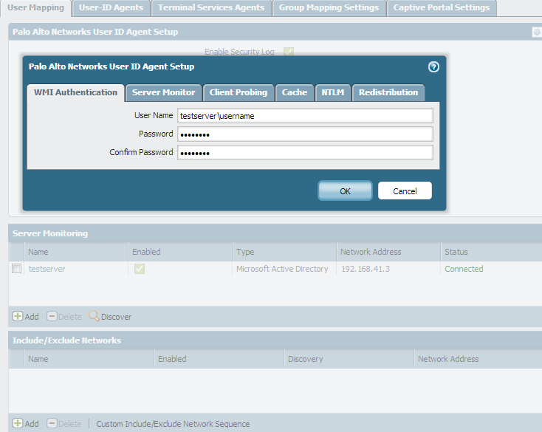This screenshot has height=432, width=542.
Task: Click the 192.168.41.3 network address cell
Action: tap(366, 269)
